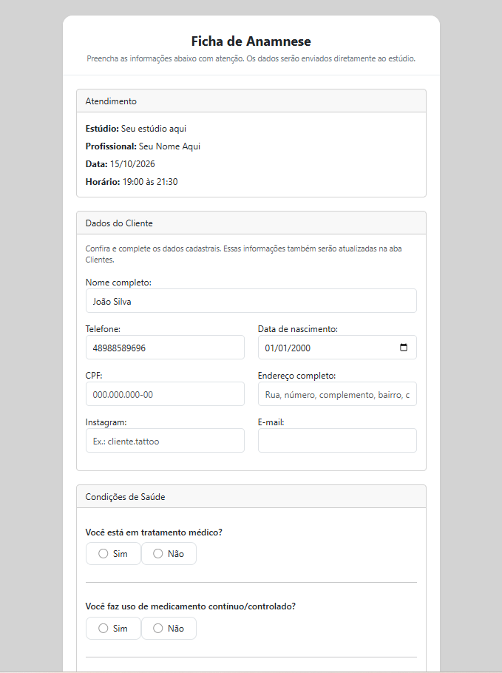Click the question Você está em tratamento médico?
502x673 pixels.
click(154, 532)
